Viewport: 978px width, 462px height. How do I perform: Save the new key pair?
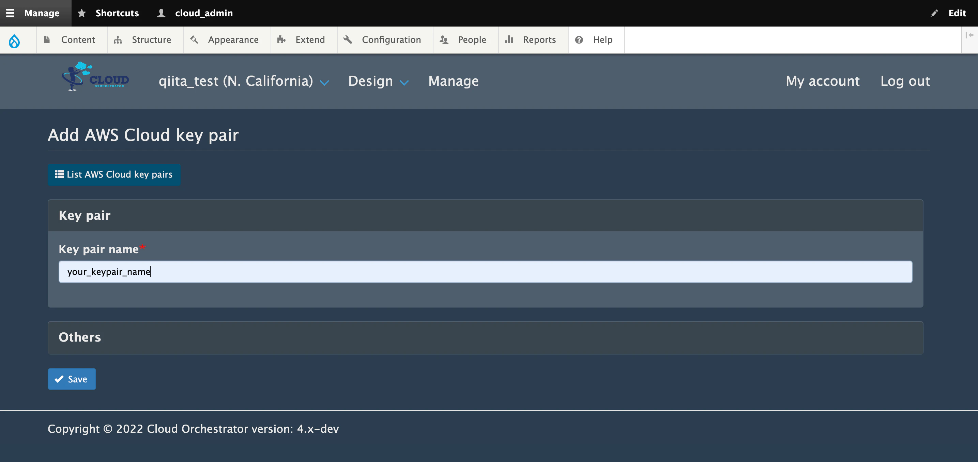(x=72, y=379)
